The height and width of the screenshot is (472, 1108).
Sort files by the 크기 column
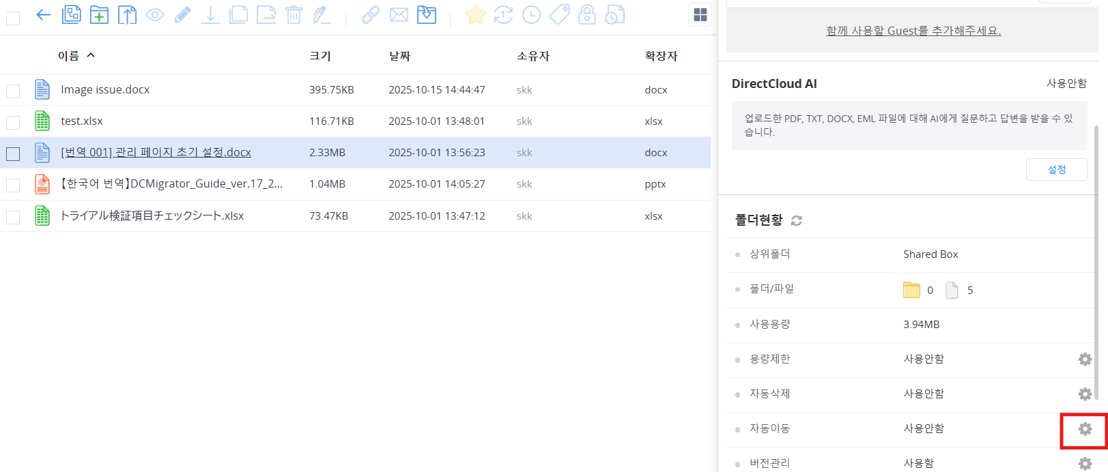319,56
